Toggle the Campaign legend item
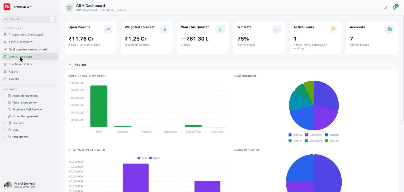The width and height of the screenshot is (404, 192). [314, 135]
